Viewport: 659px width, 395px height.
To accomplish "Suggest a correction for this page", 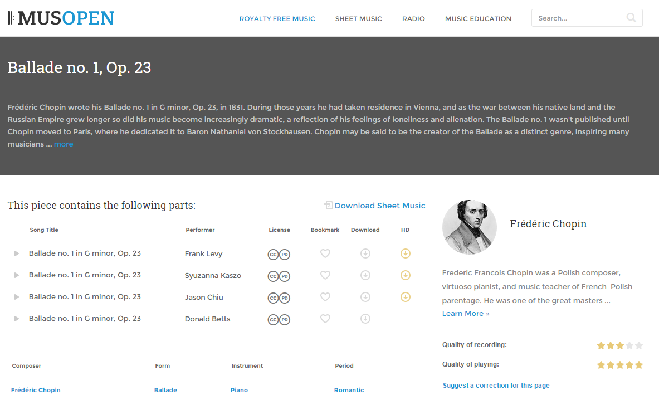I will pyautogui.click(x=496, y=386).
